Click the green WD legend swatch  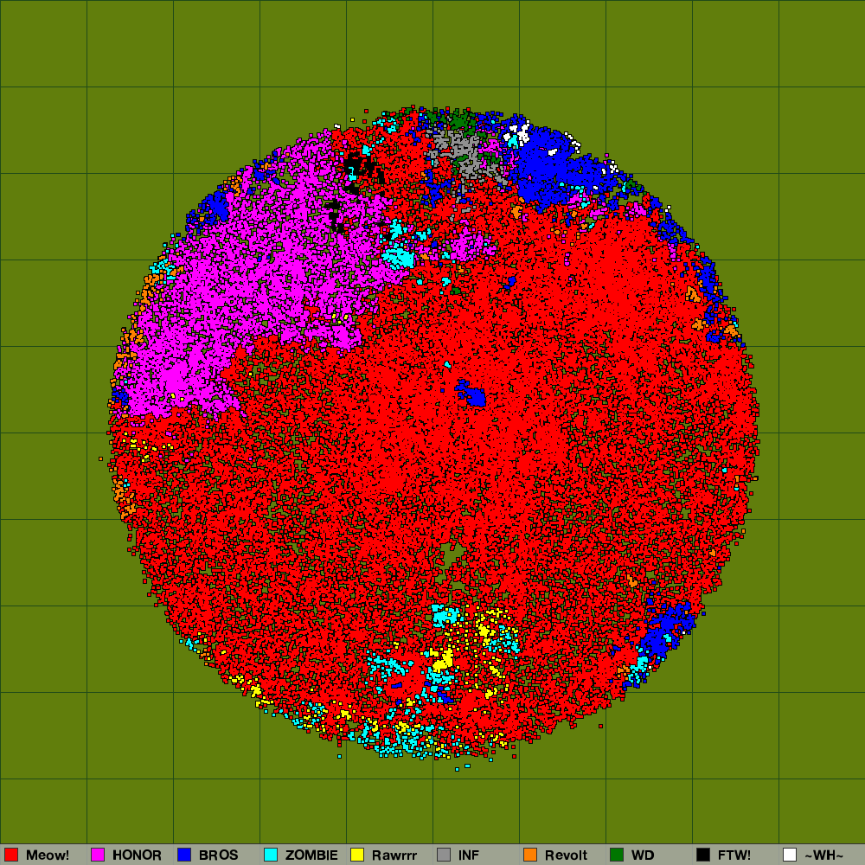617,855
